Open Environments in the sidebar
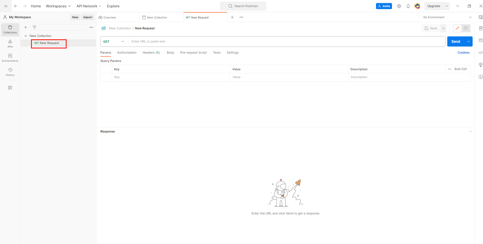Image resolution: width=483 pixels, height=244 pixels. pyautogui.click(x=10, y=58)
